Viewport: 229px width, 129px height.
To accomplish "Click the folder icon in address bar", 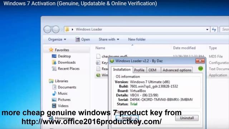I will tap(67, 29).
